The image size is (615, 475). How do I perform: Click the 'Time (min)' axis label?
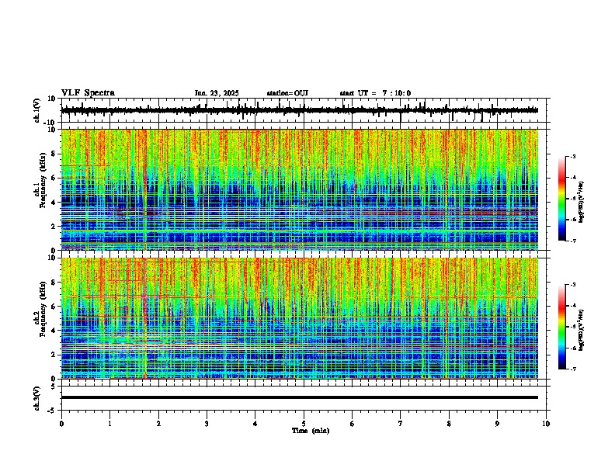[x=311, y=431]
